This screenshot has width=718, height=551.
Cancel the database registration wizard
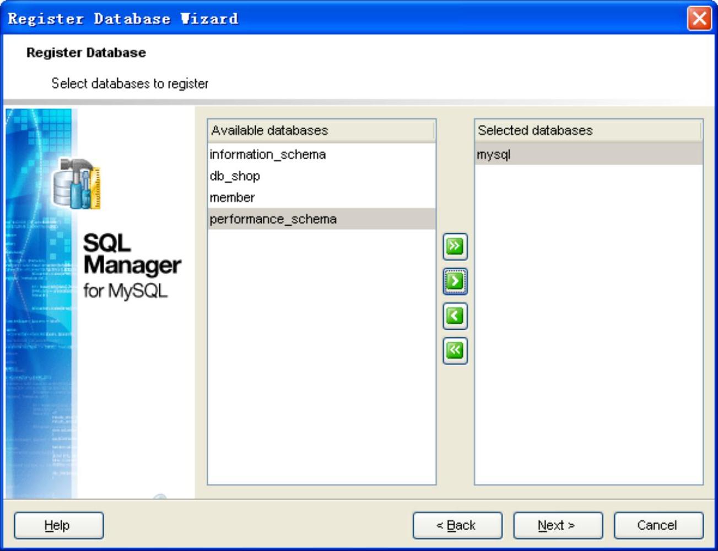[x=658, y=525]
